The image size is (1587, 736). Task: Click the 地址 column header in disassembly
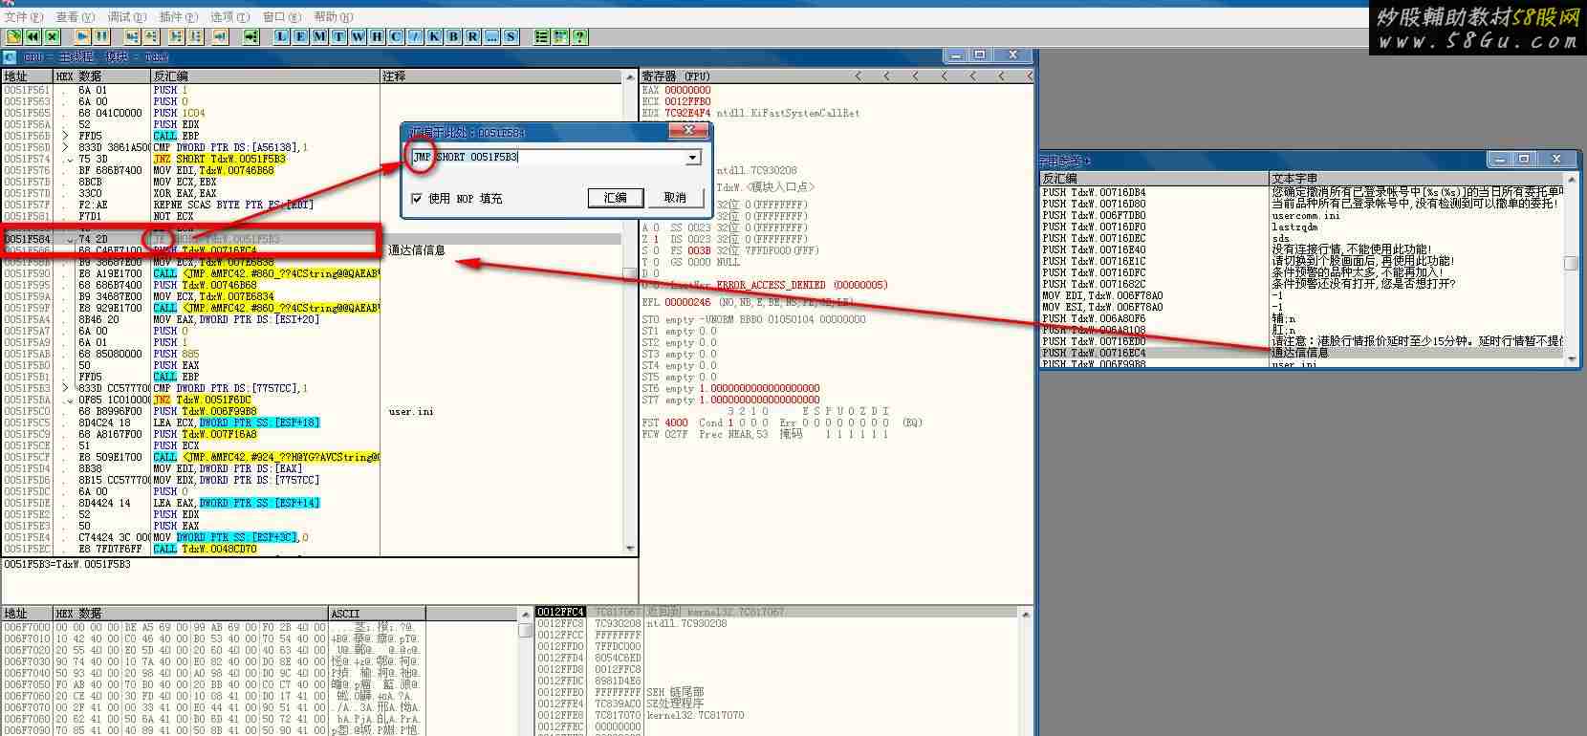tap(28, 76)
